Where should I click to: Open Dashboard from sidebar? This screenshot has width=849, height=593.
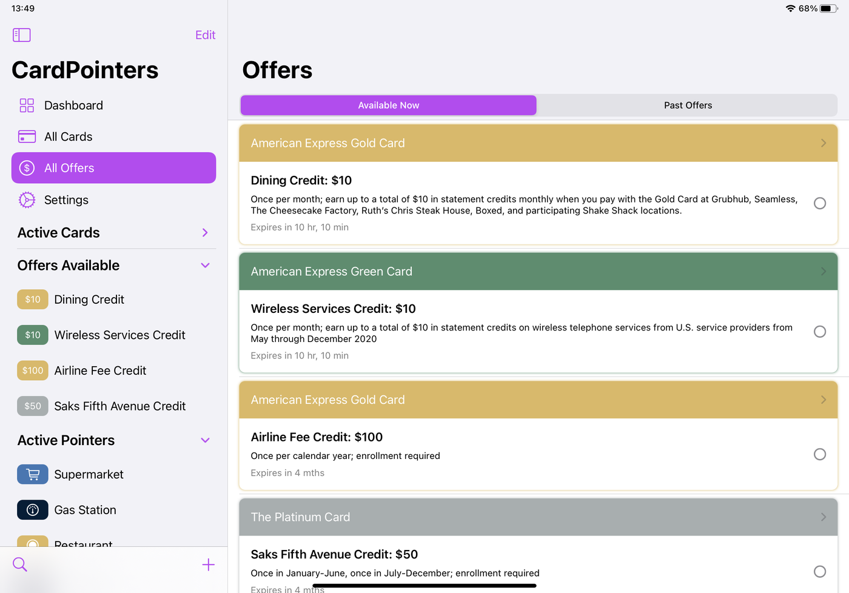tap(113, 106)
